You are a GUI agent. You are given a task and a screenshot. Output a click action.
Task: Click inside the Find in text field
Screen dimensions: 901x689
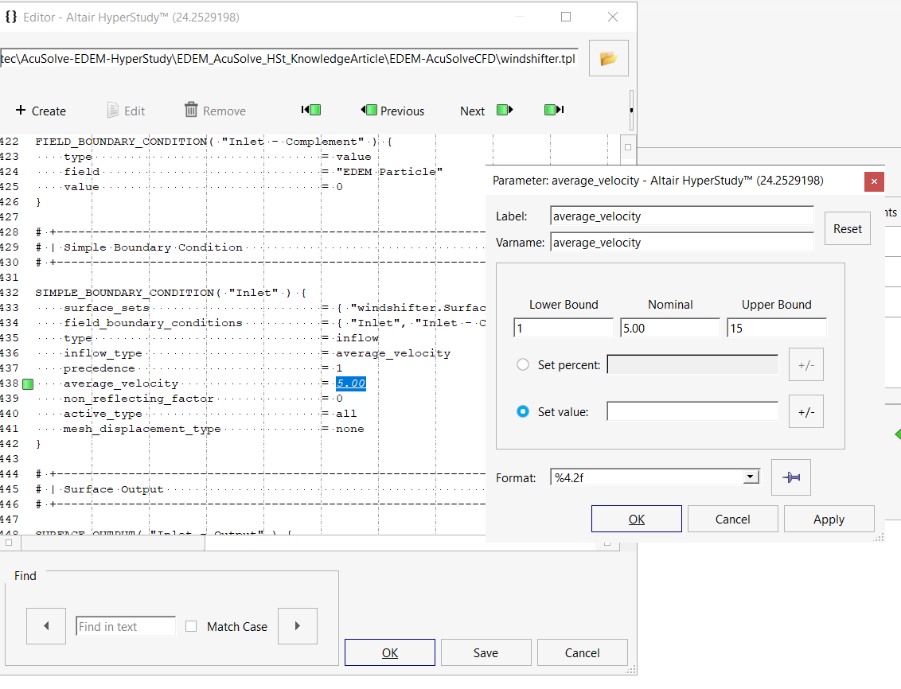[125, 626]
